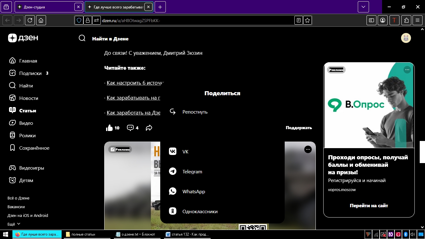This screenshot has width=425, height=239.
Task: Share via WhatsApp
Action: pos(222,191)
